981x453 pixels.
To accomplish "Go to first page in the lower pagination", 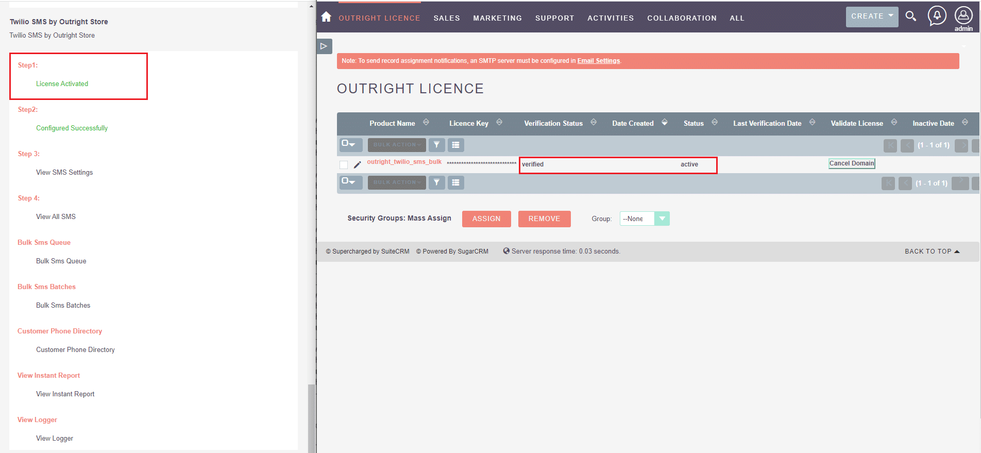I will coord(888,183).
